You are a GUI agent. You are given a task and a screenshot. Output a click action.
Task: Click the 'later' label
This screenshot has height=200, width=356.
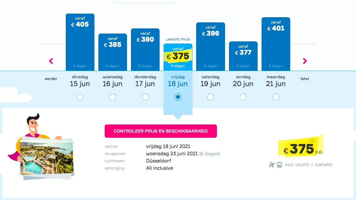[x=305, y=79]
